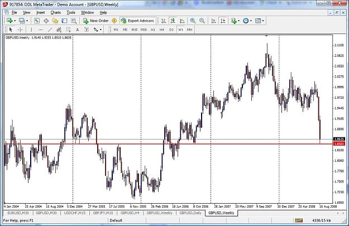Click the red horizontal line on chart

point(168,144)
